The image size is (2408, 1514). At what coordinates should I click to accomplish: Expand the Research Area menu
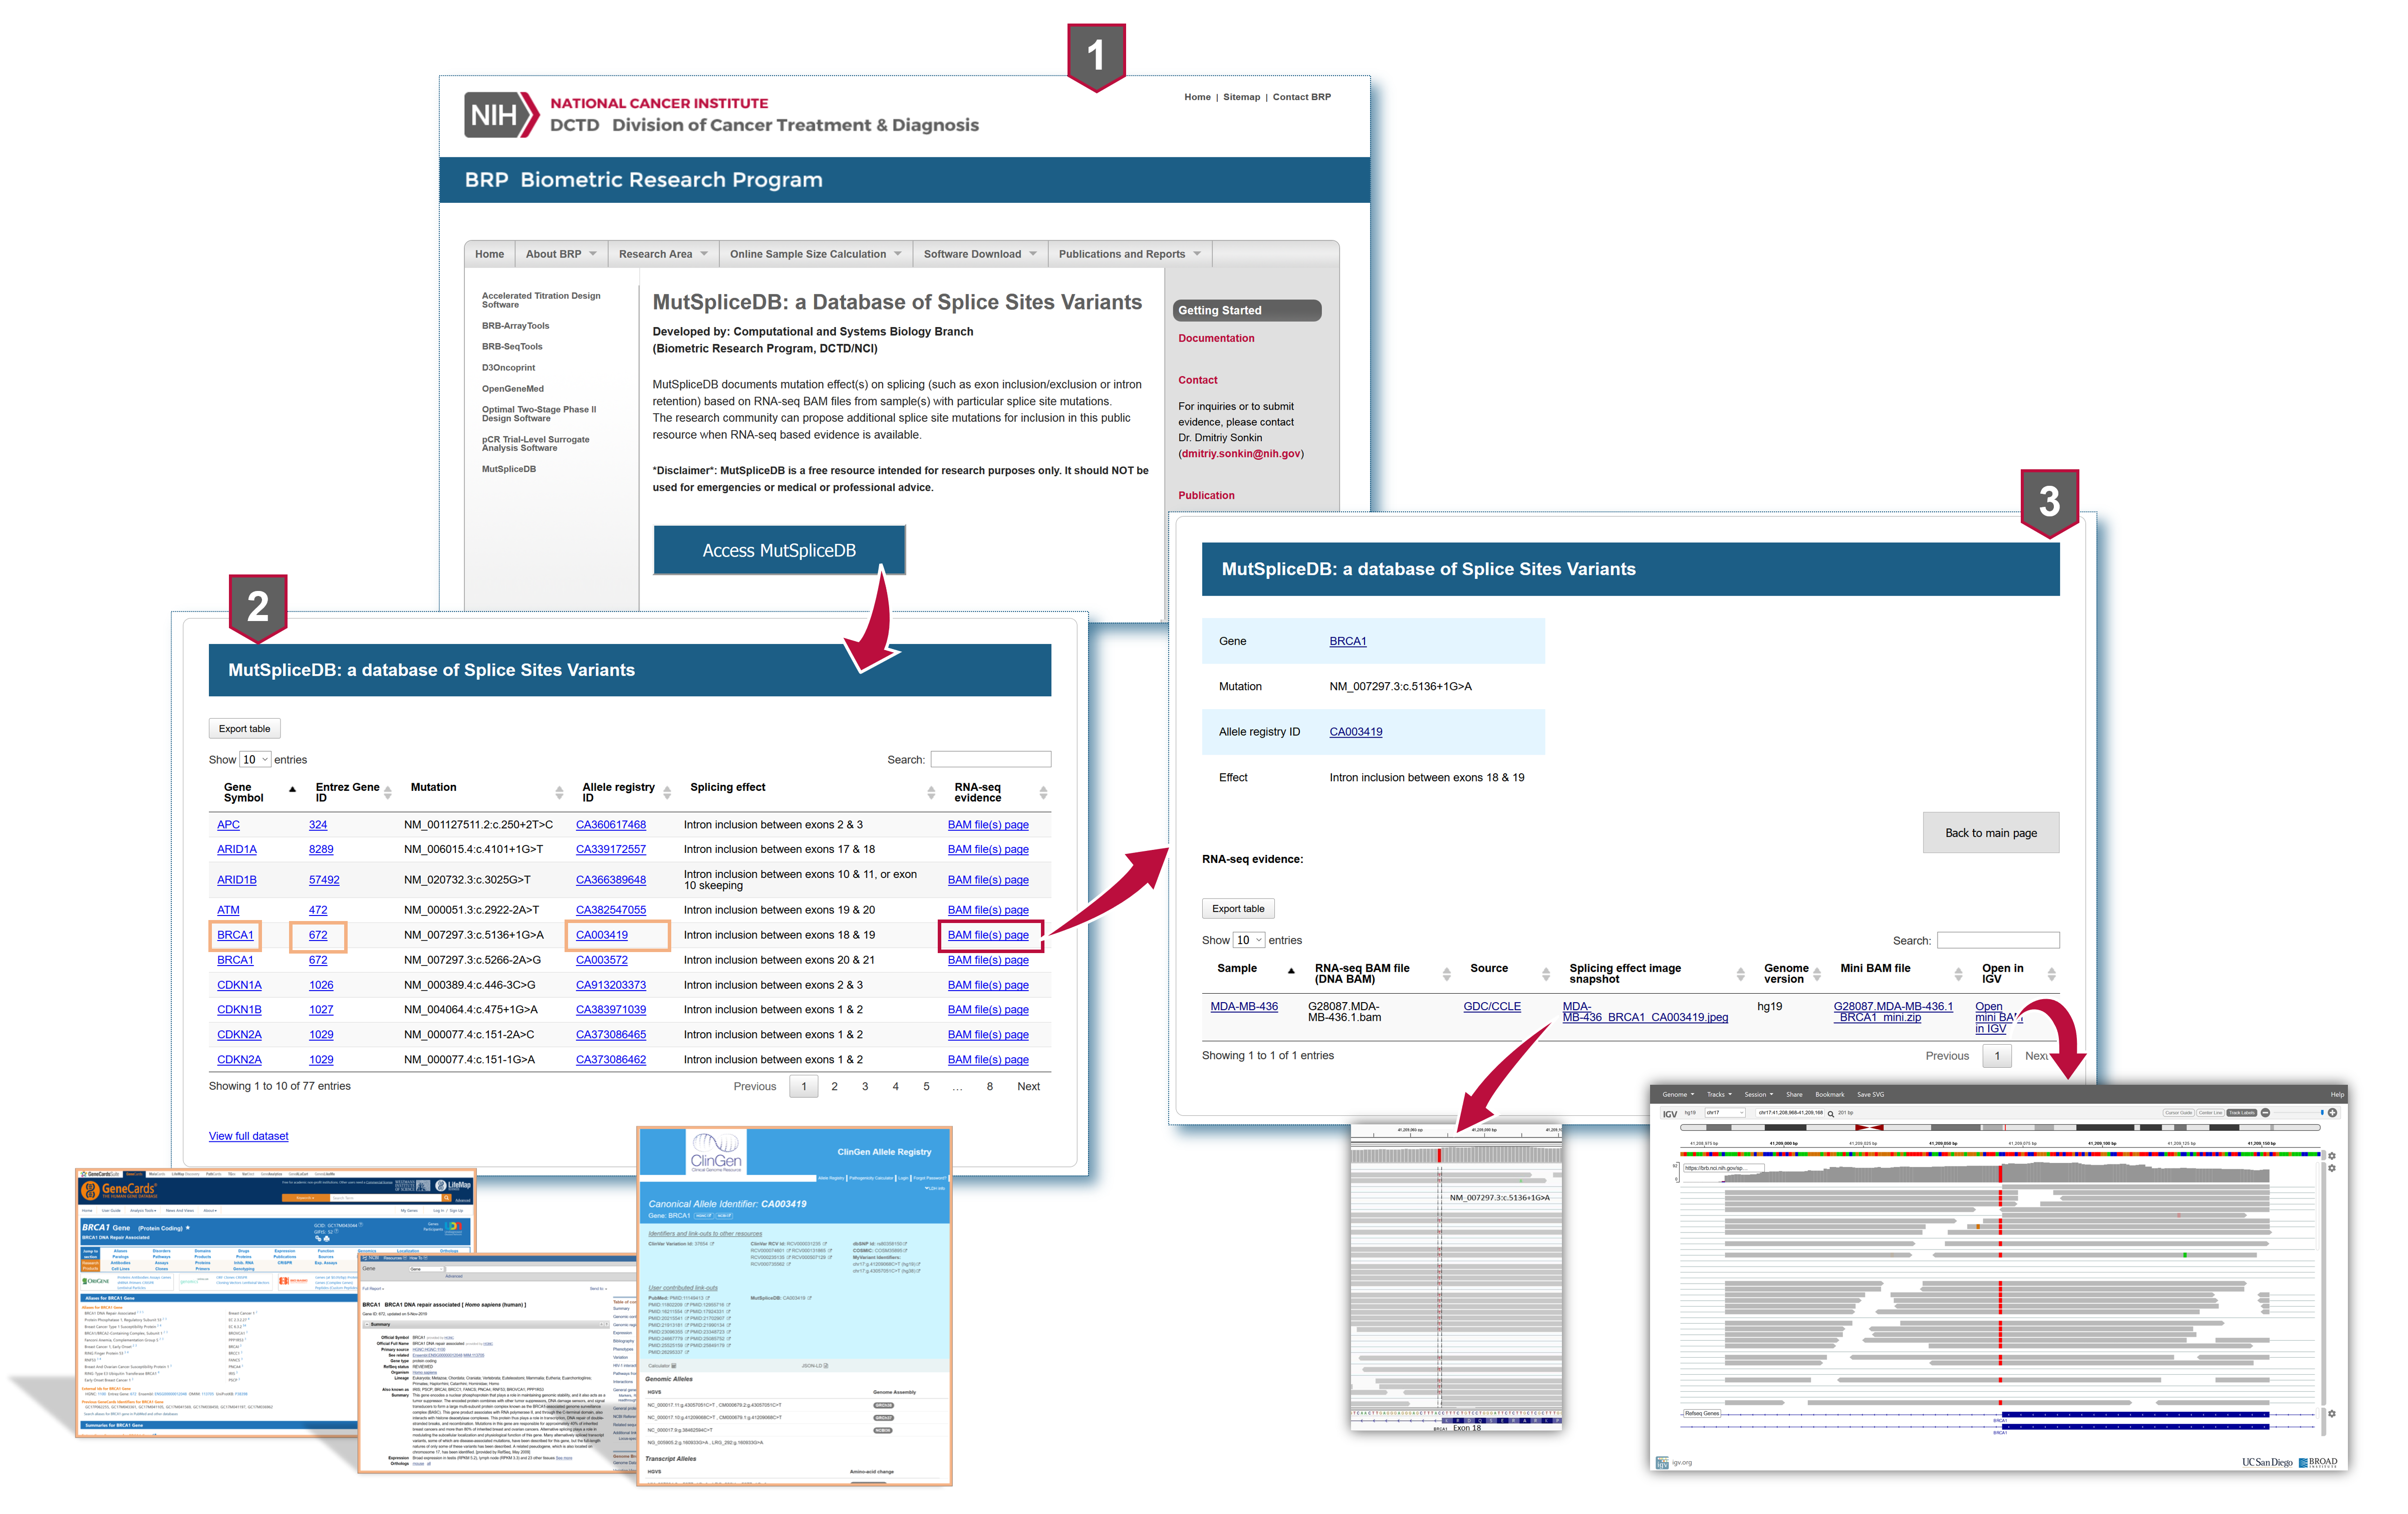pyautogui.click(x=663, y=254)
